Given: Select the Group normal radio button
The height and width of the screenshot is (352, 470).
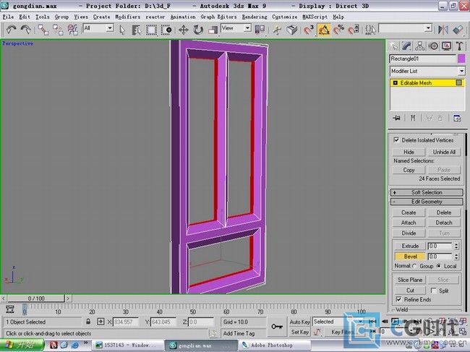Looking at the screenshot, I should point(414,266).
